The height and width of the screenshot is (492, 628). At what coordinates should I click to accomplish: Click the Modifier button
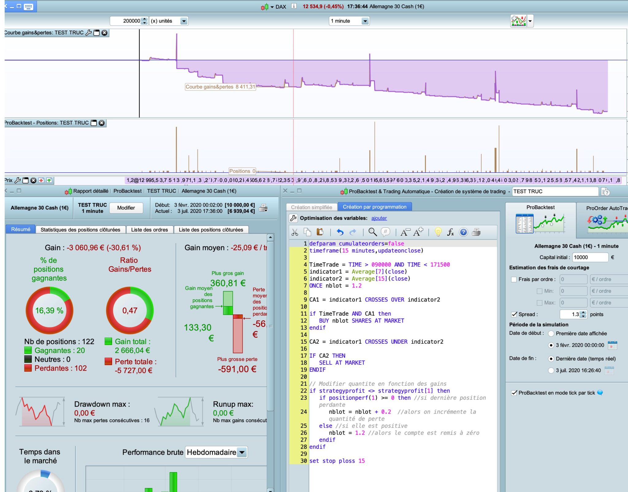[126, 208]
